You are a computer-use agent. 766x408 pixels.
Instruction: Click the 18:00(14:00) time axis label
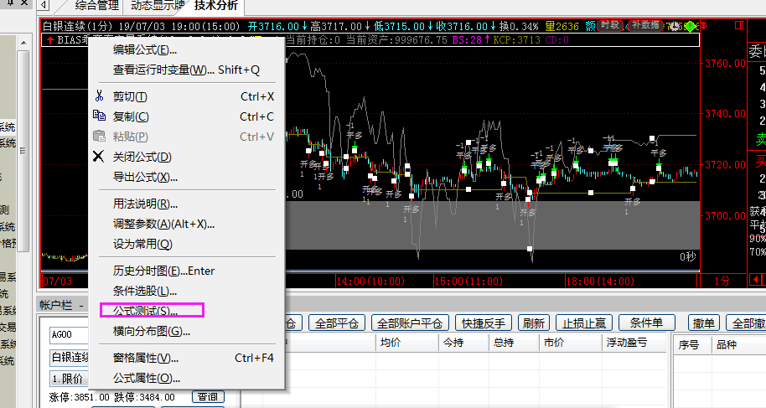pyautogui.click(x=600, y=281)
